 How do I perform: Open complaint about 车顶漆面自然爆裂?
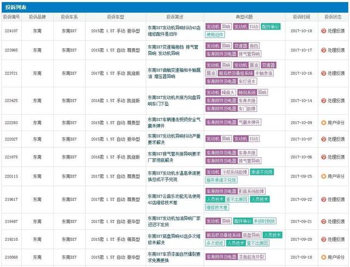coord(174,257)
